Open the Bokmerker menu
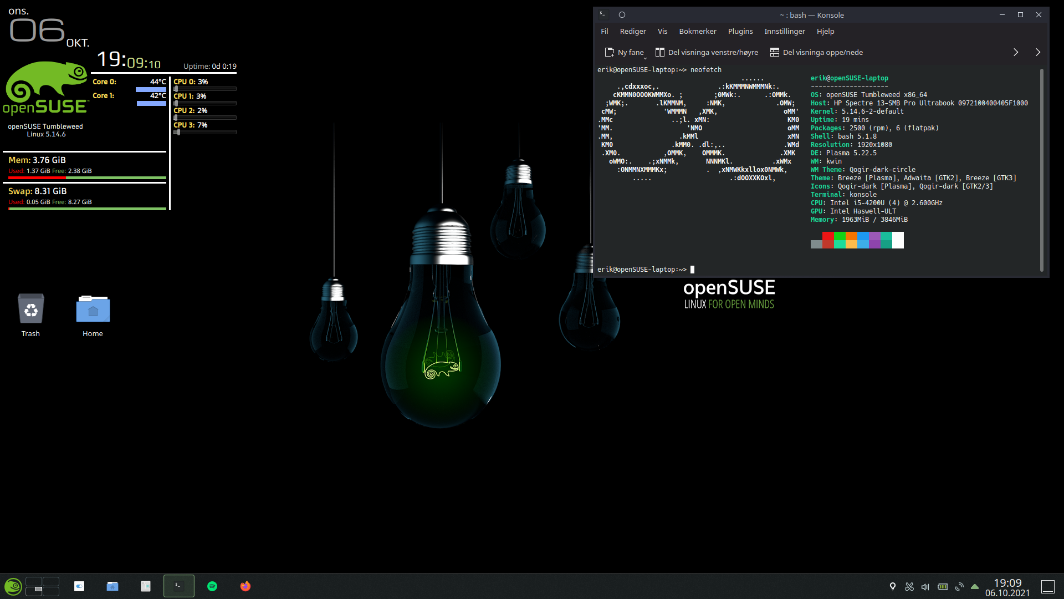Image resolution: width=1064 pixels, height=599 pixels. coord(698,32)
